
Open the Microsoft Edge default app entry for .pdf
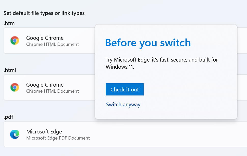click(x=125, y=134)
